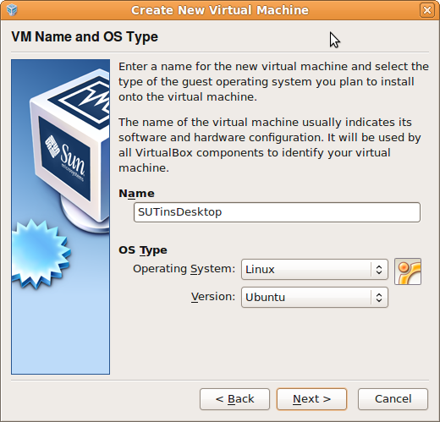Cancel the virtual machine wizard
Screen dimensions: 440x422
tap(393, 399)
